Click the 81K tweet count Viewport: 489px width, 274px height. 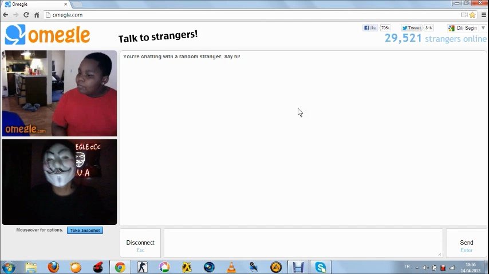[x=429, y=27]
